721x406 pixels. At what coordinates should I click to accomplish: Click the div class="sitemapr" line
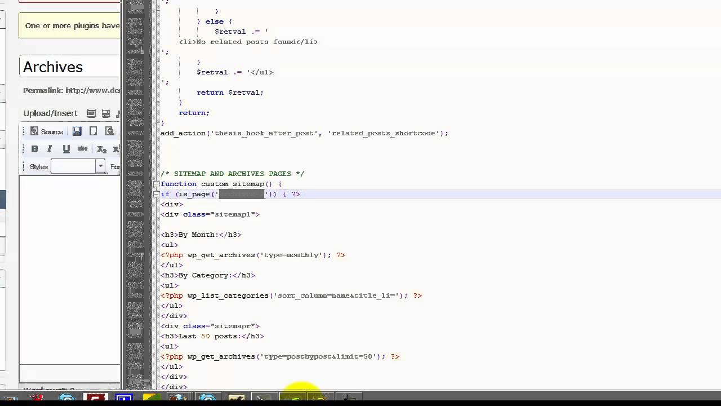coord(210,326)
